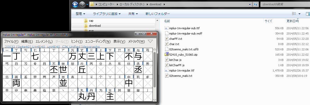
Task: Open ファイル(F) menu in FontForge
Action: 11,42
